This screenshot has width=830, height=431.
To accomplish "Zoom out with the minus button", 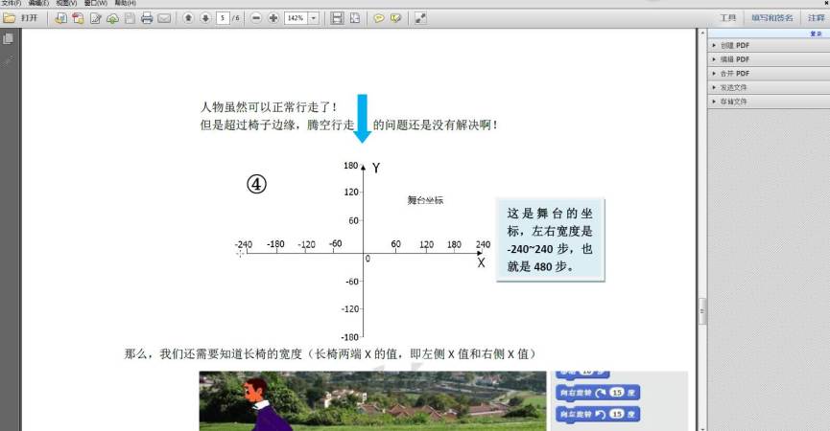I will tap(256, 18).
